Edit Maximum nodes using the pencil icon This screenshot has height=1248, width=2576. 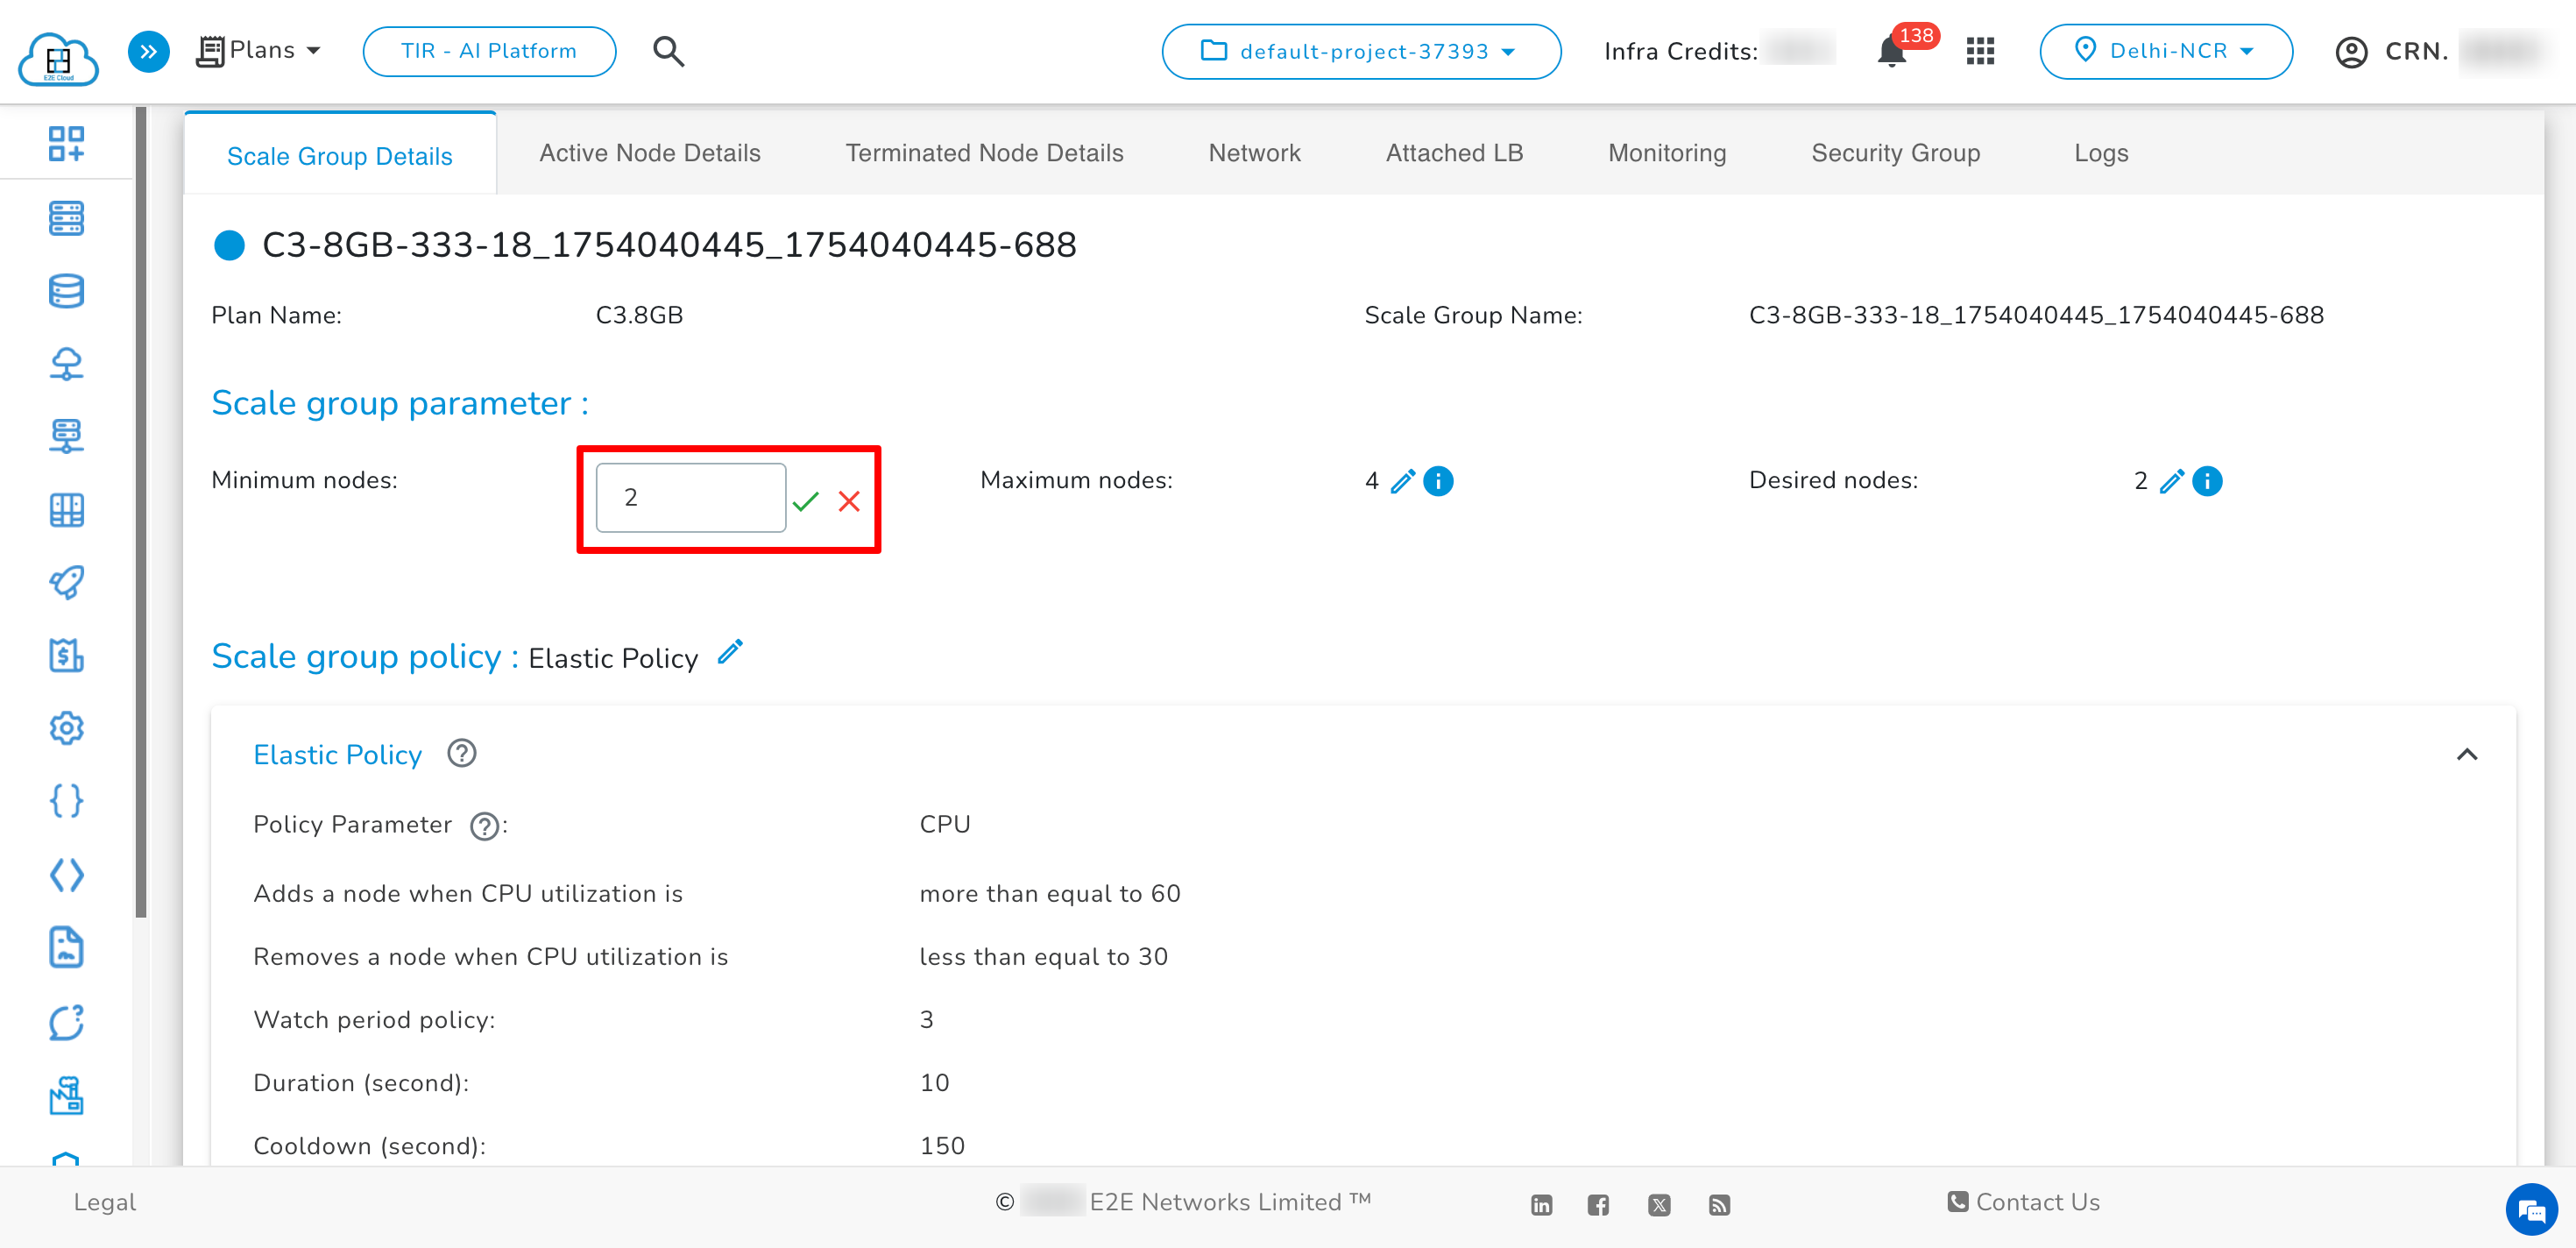(1402, 481)
